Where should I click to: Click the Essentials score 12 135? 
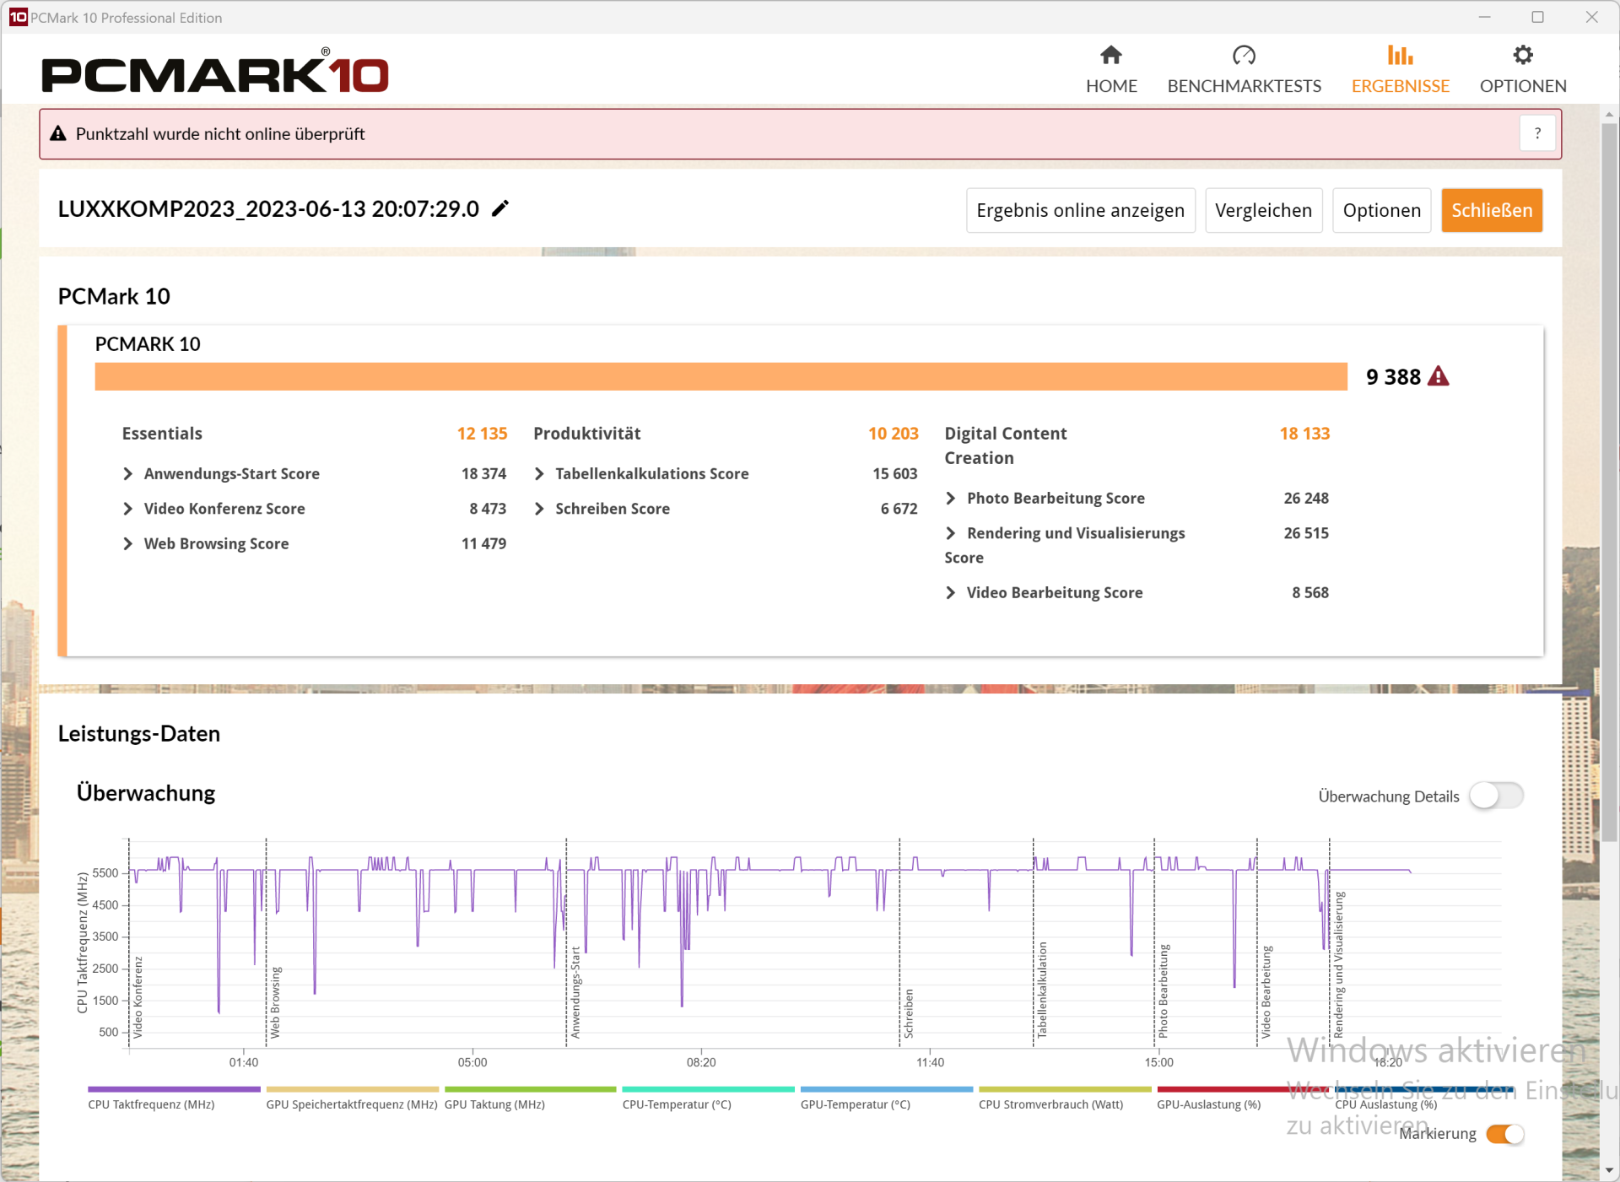pos(482,434)
